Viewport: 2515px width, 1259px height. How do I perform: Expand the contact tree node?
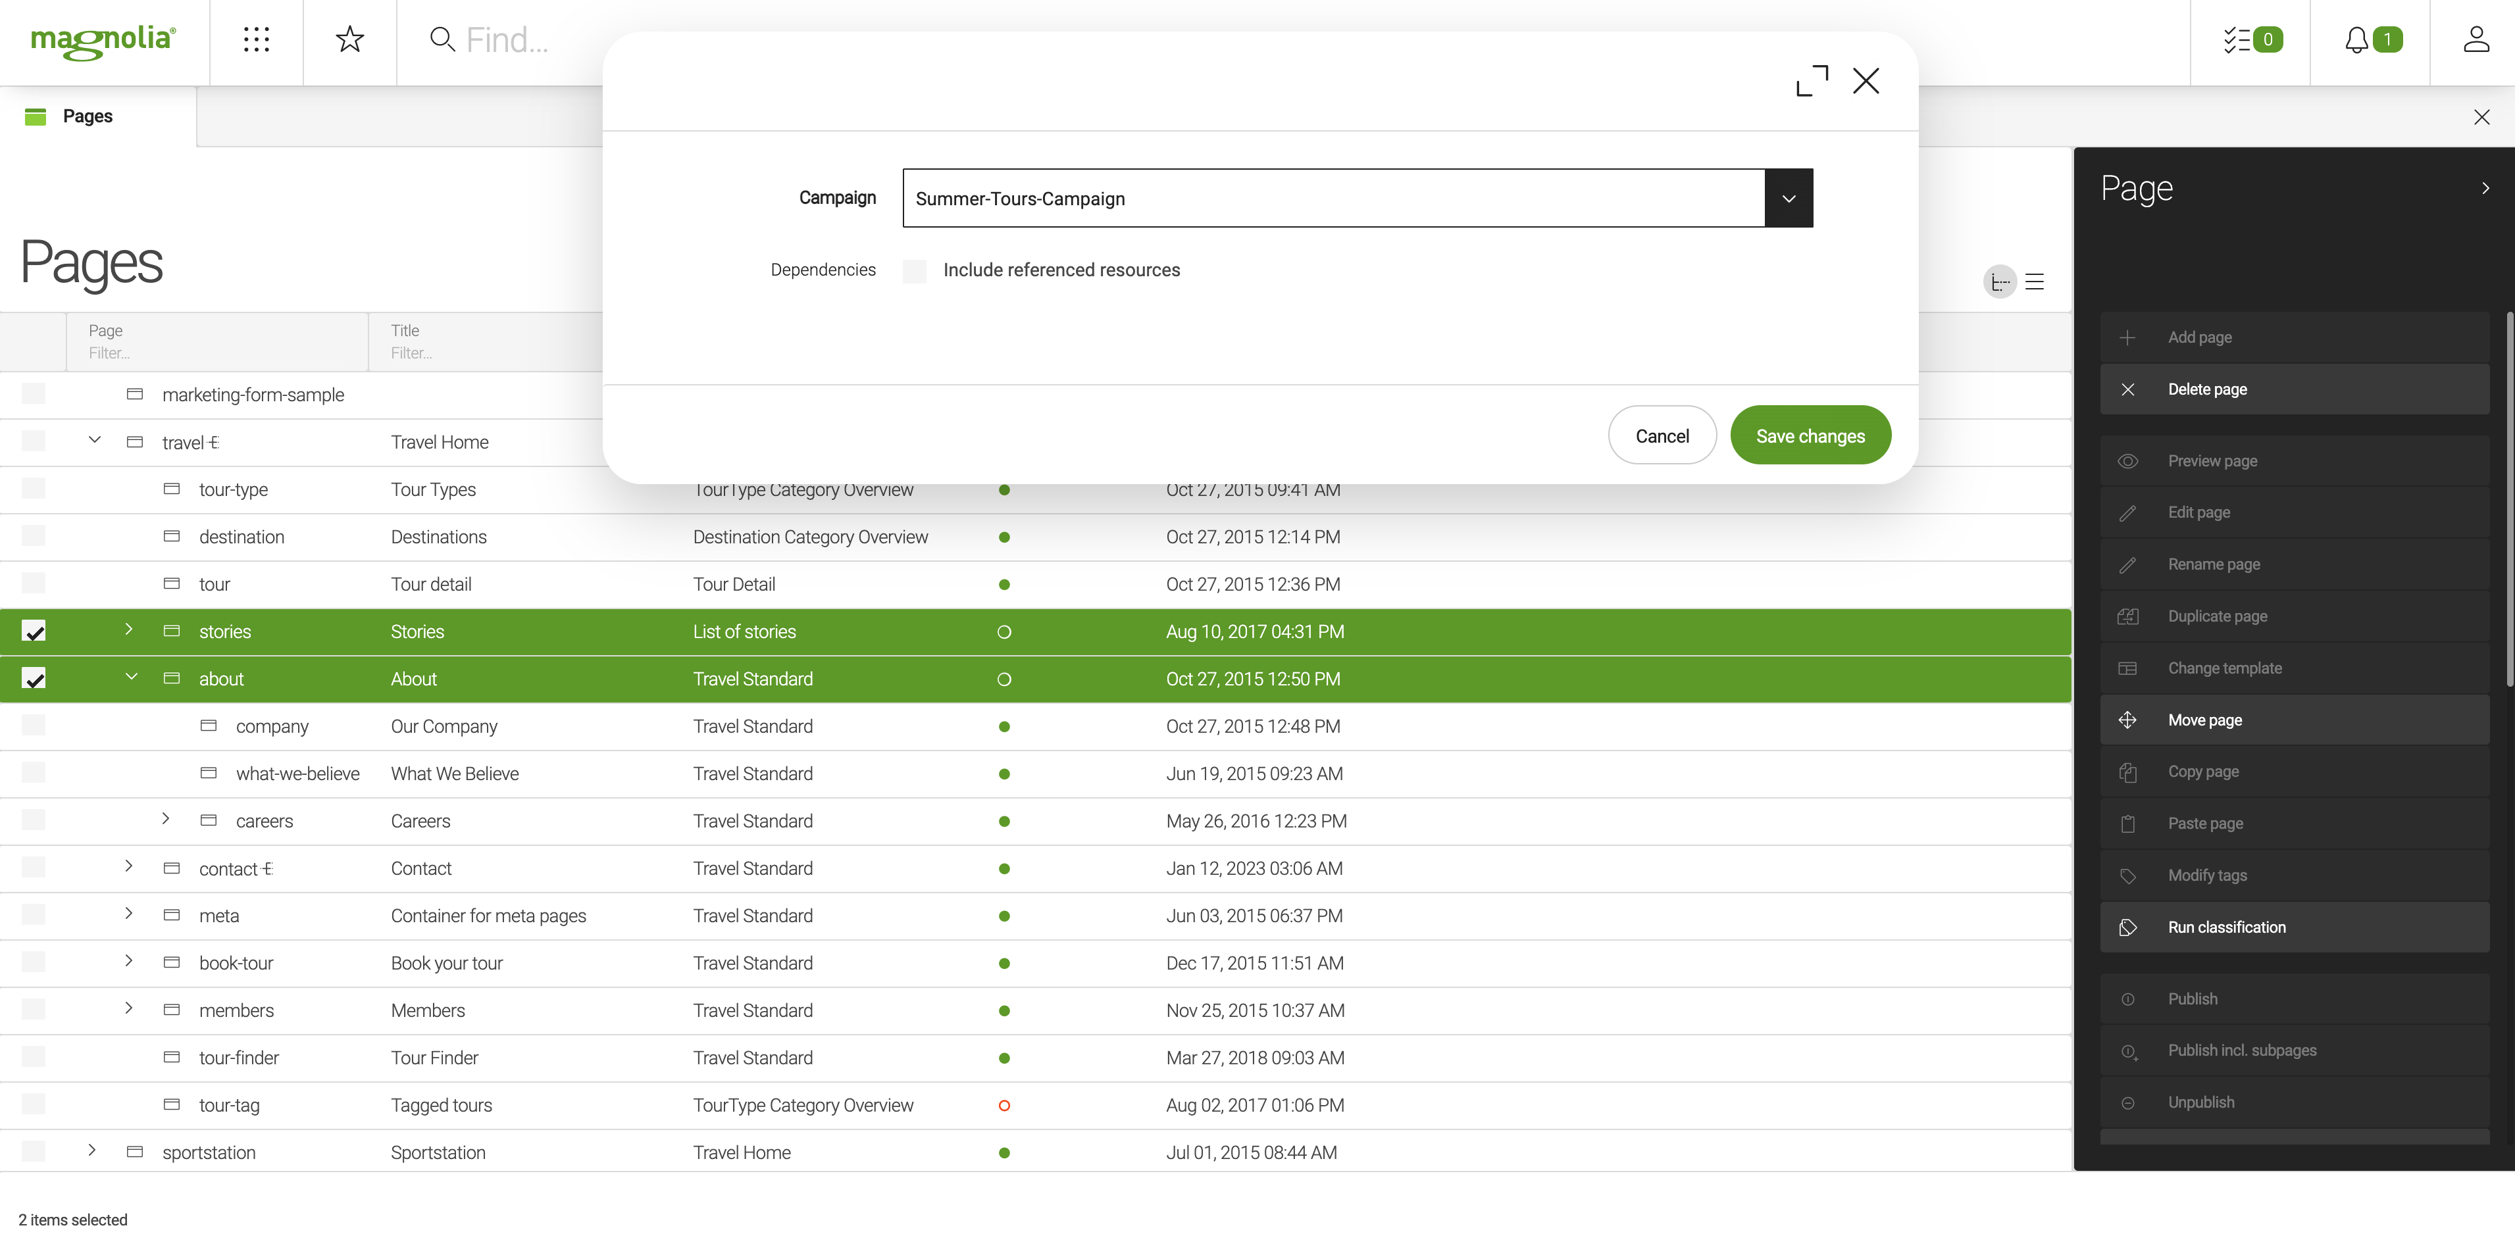[x=128, y=867]
